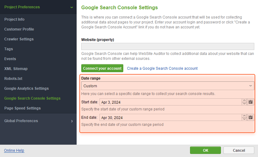The image size is (258, 157).
Task: Open calendar picker for Start date
Action: click(251, 102)
